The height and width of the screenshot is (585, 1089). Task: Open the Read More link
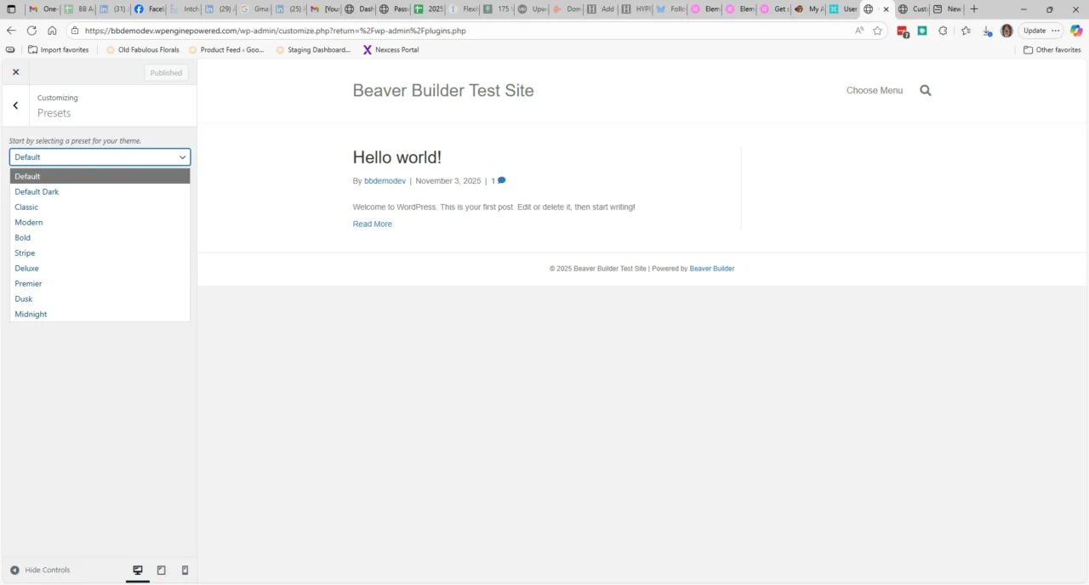(x=372, y=224)
